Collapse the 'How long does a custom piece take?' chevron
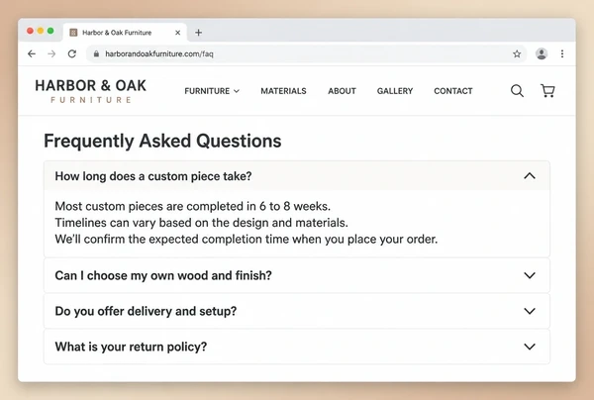 tap(530, 176)
